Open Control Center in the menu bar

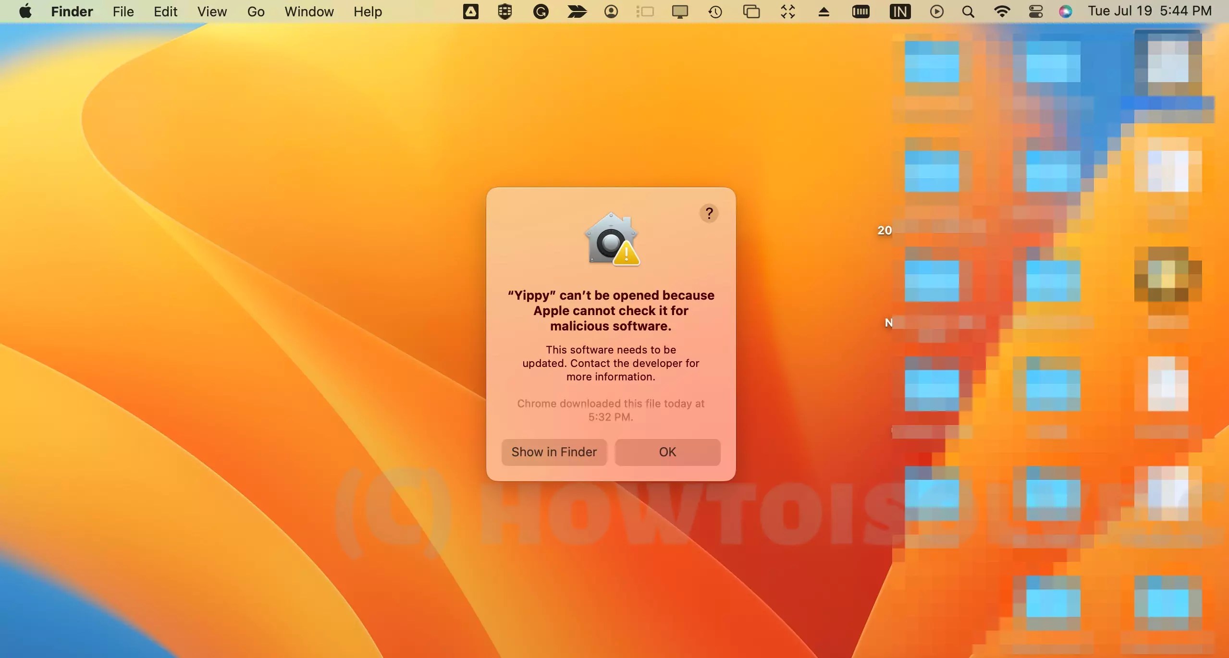tap(1035, 11)
